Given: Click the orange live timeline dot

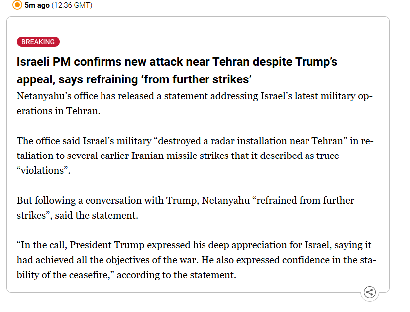Looking at the screenshot, I should (x=17, y=5).
